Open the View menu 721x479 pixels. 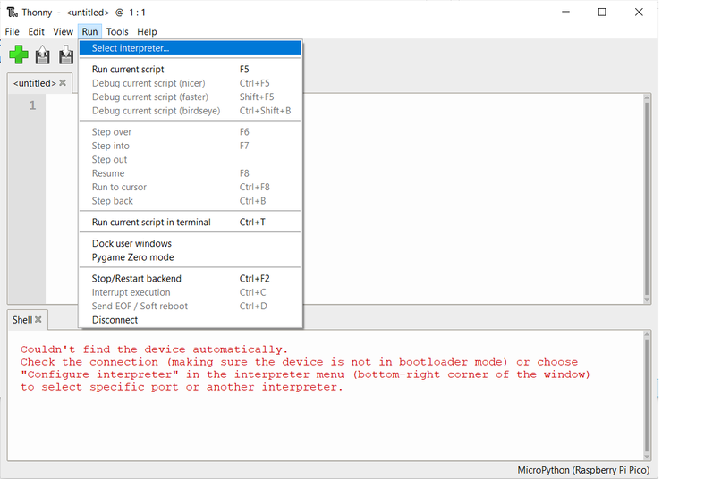tap(63, 31)
